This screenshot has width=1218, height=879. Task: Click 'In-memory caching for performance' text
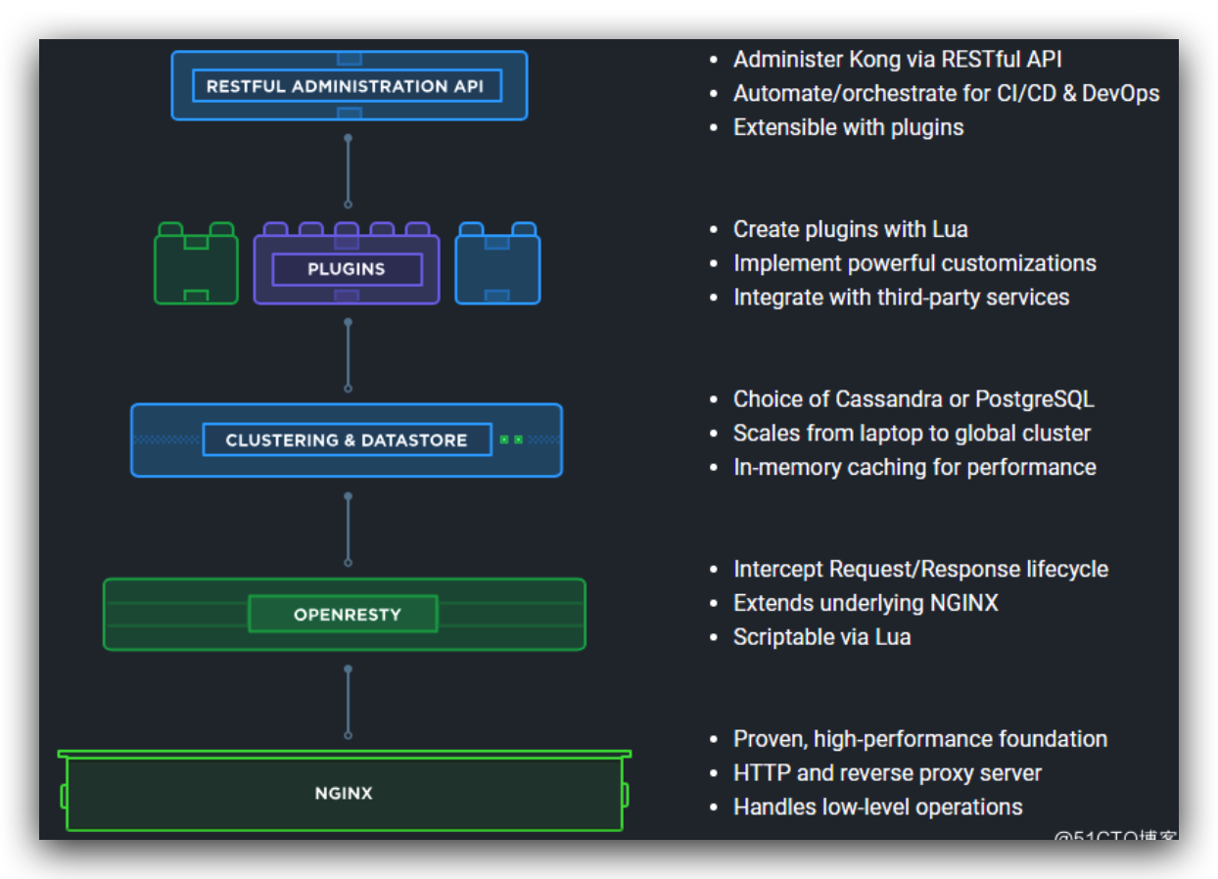[x=914, y=468]
